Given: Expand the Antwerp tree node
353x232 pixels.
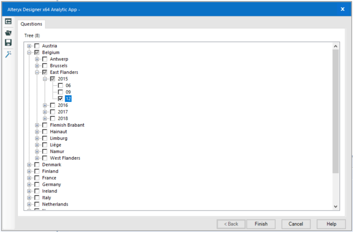Looking at the screenshot, I should coord(38,59).
